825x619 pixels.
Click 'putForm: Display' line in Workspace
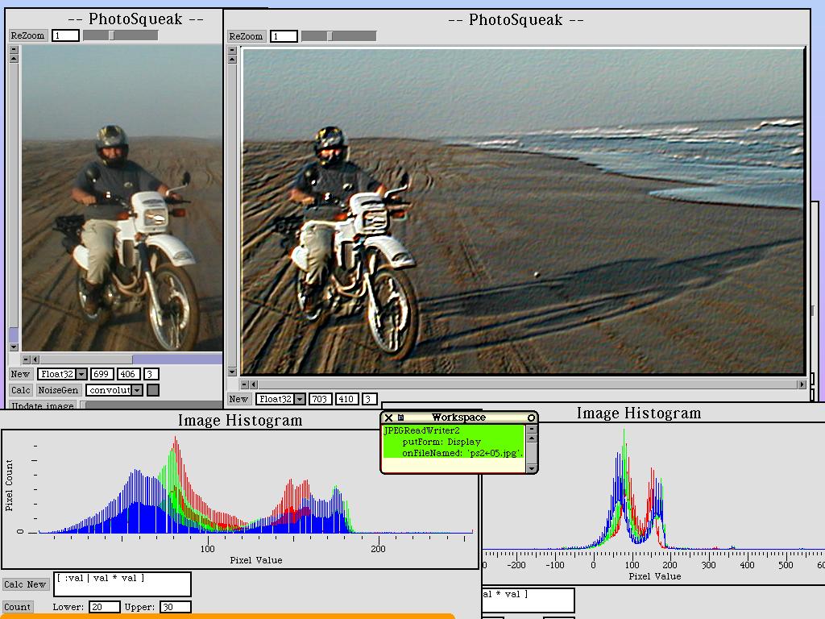point(442,442)
